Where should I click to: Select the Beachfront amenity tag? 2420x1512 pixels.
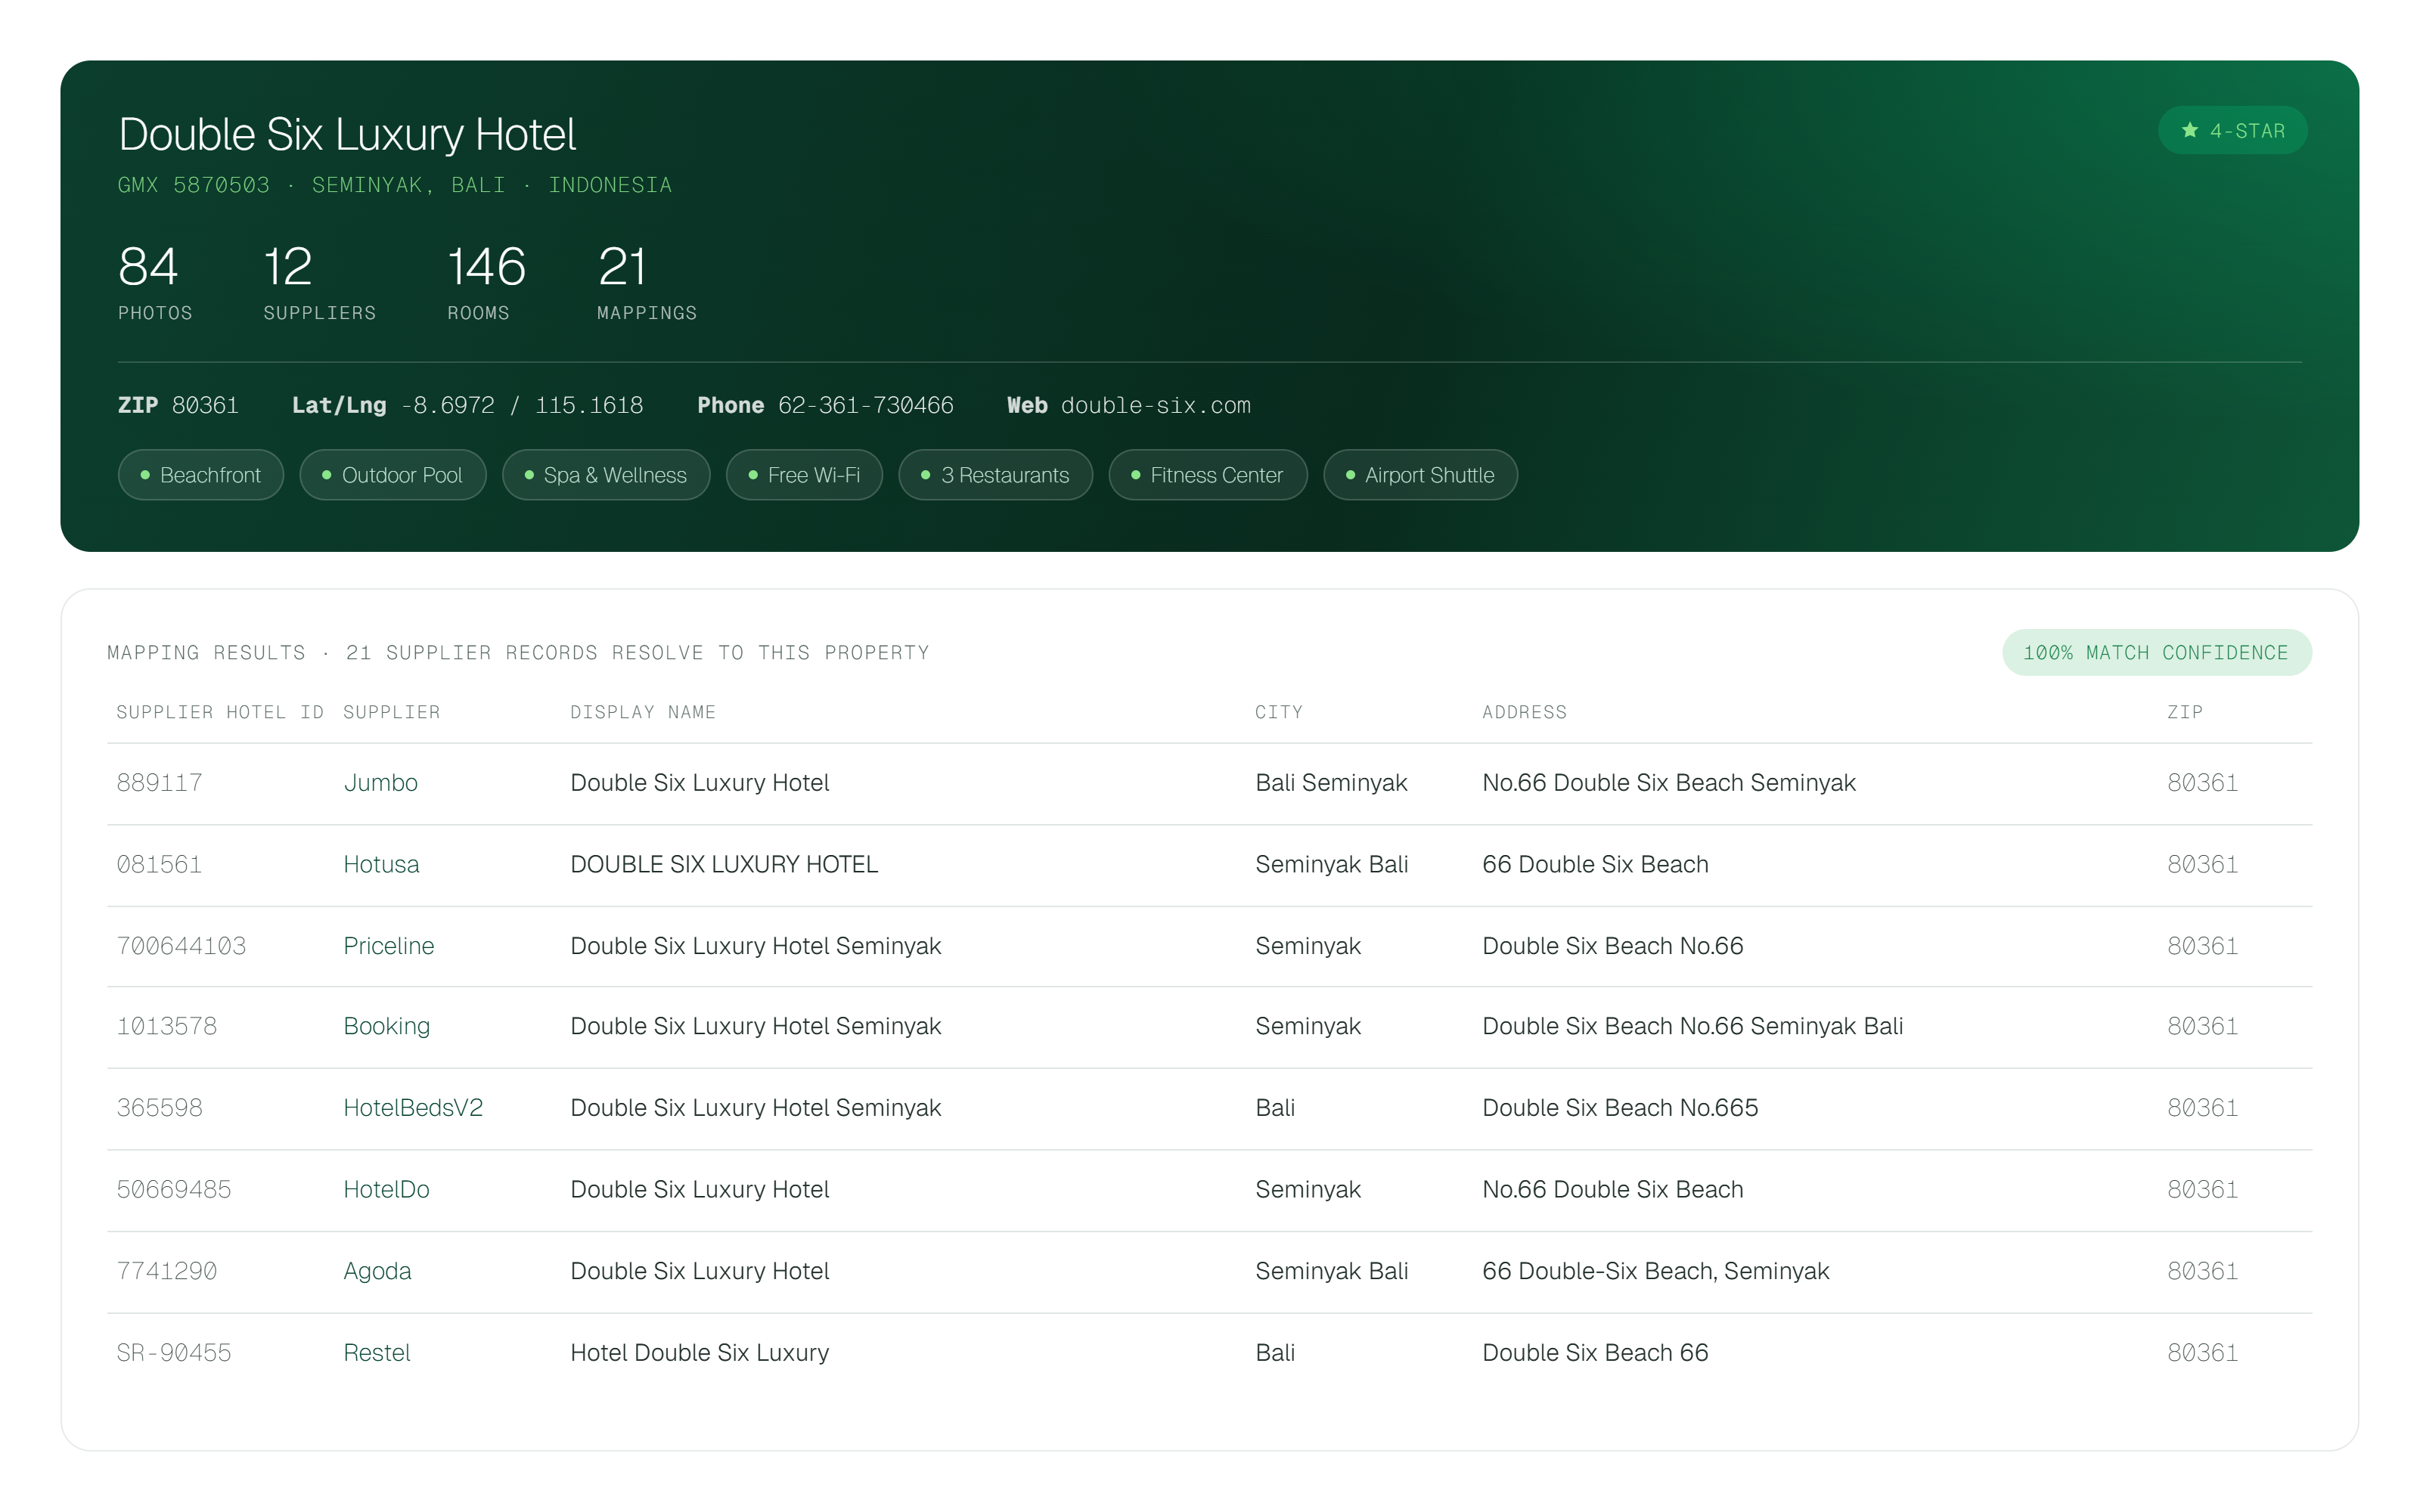click(x=201, y=475)
